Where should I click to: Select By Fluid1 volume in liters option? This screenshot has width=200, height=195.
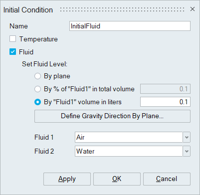37,102
